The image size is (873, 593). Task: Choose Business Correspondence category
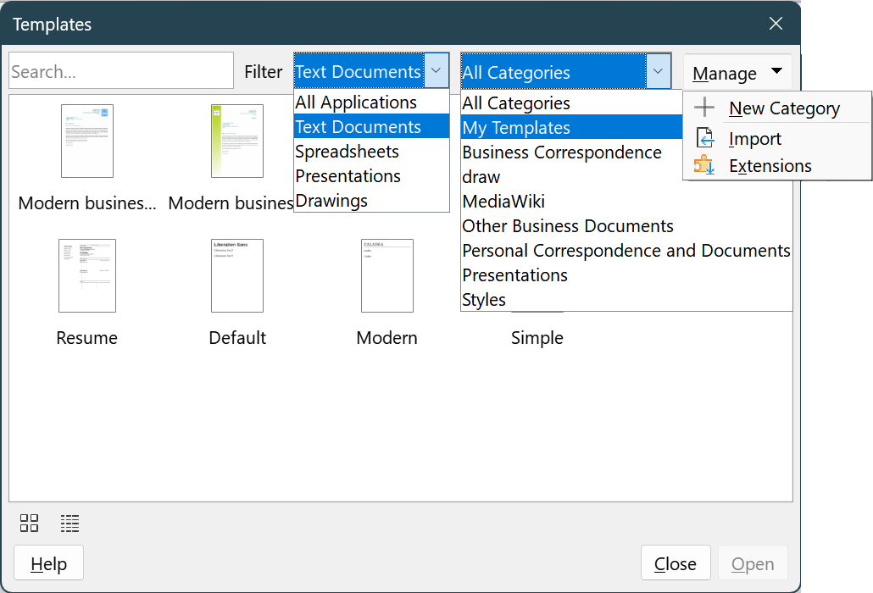(x=561, y=152)
